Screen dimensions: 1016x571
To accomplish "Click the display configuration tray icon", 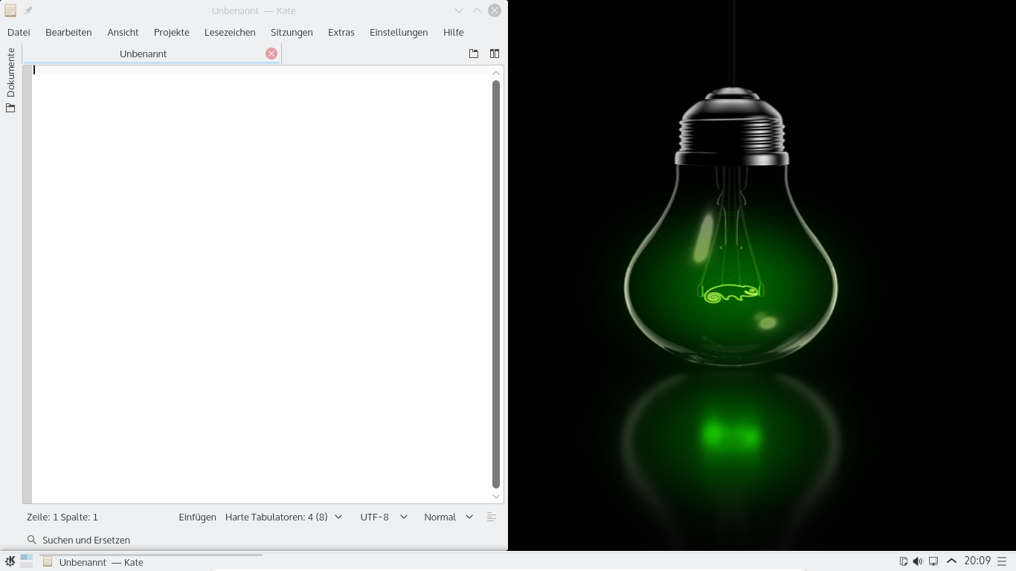I will click(x=933, y=561).
